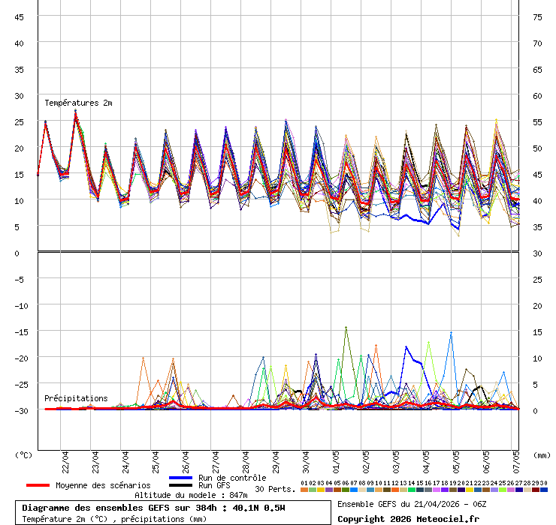The height and width of the screenshot is (525, 556).
Task: Click the 'Températures 2m' chart label
Action: tap(78, 103)
